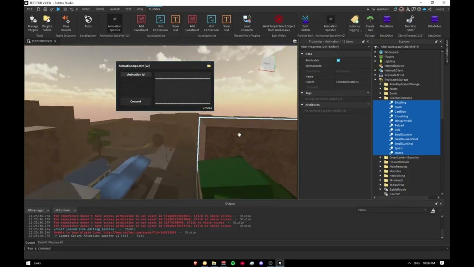Click the Output bottom tab

point(30,243)
